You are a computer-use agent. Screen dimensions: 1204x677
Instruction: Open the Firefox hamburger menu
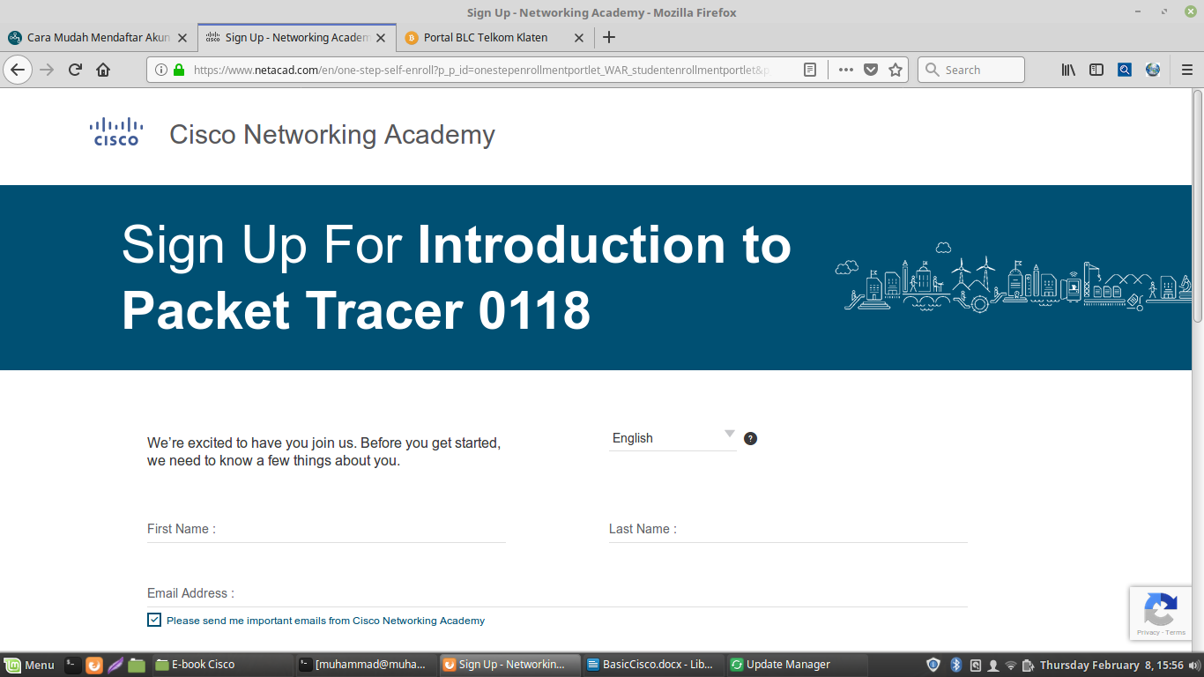(1186, 70)
